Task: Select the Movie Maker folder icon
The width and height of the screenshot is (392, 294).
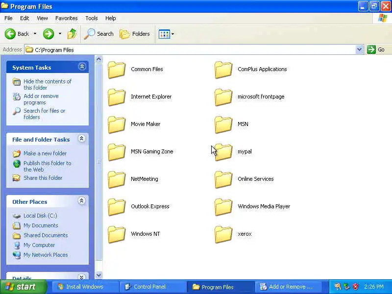Action: [x=117, y=124]
